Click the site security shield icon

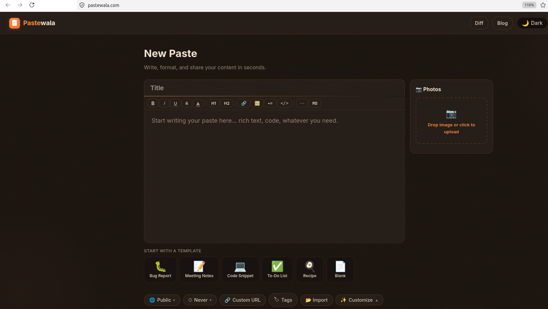[82, 5]
